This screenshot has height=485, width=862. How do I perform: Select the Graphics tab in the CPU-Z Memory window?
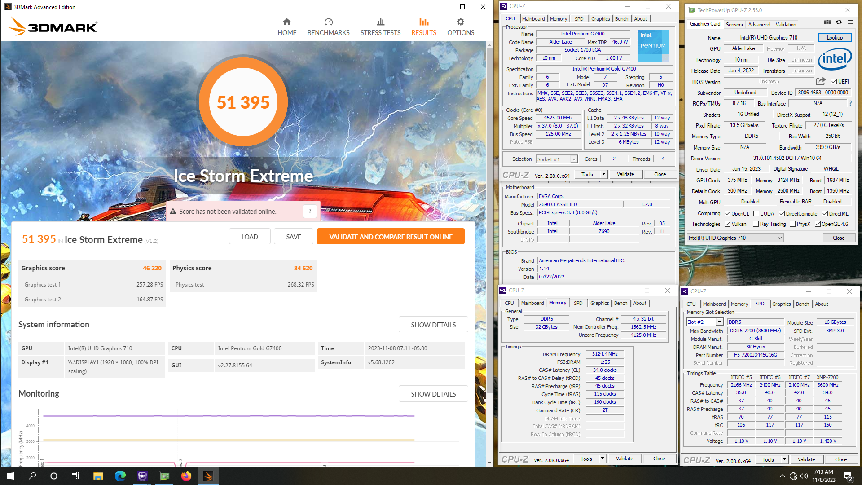point(599,303)
